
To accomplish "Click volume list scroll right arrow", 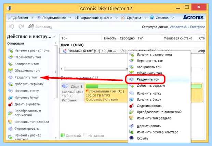I will (202, 69).
